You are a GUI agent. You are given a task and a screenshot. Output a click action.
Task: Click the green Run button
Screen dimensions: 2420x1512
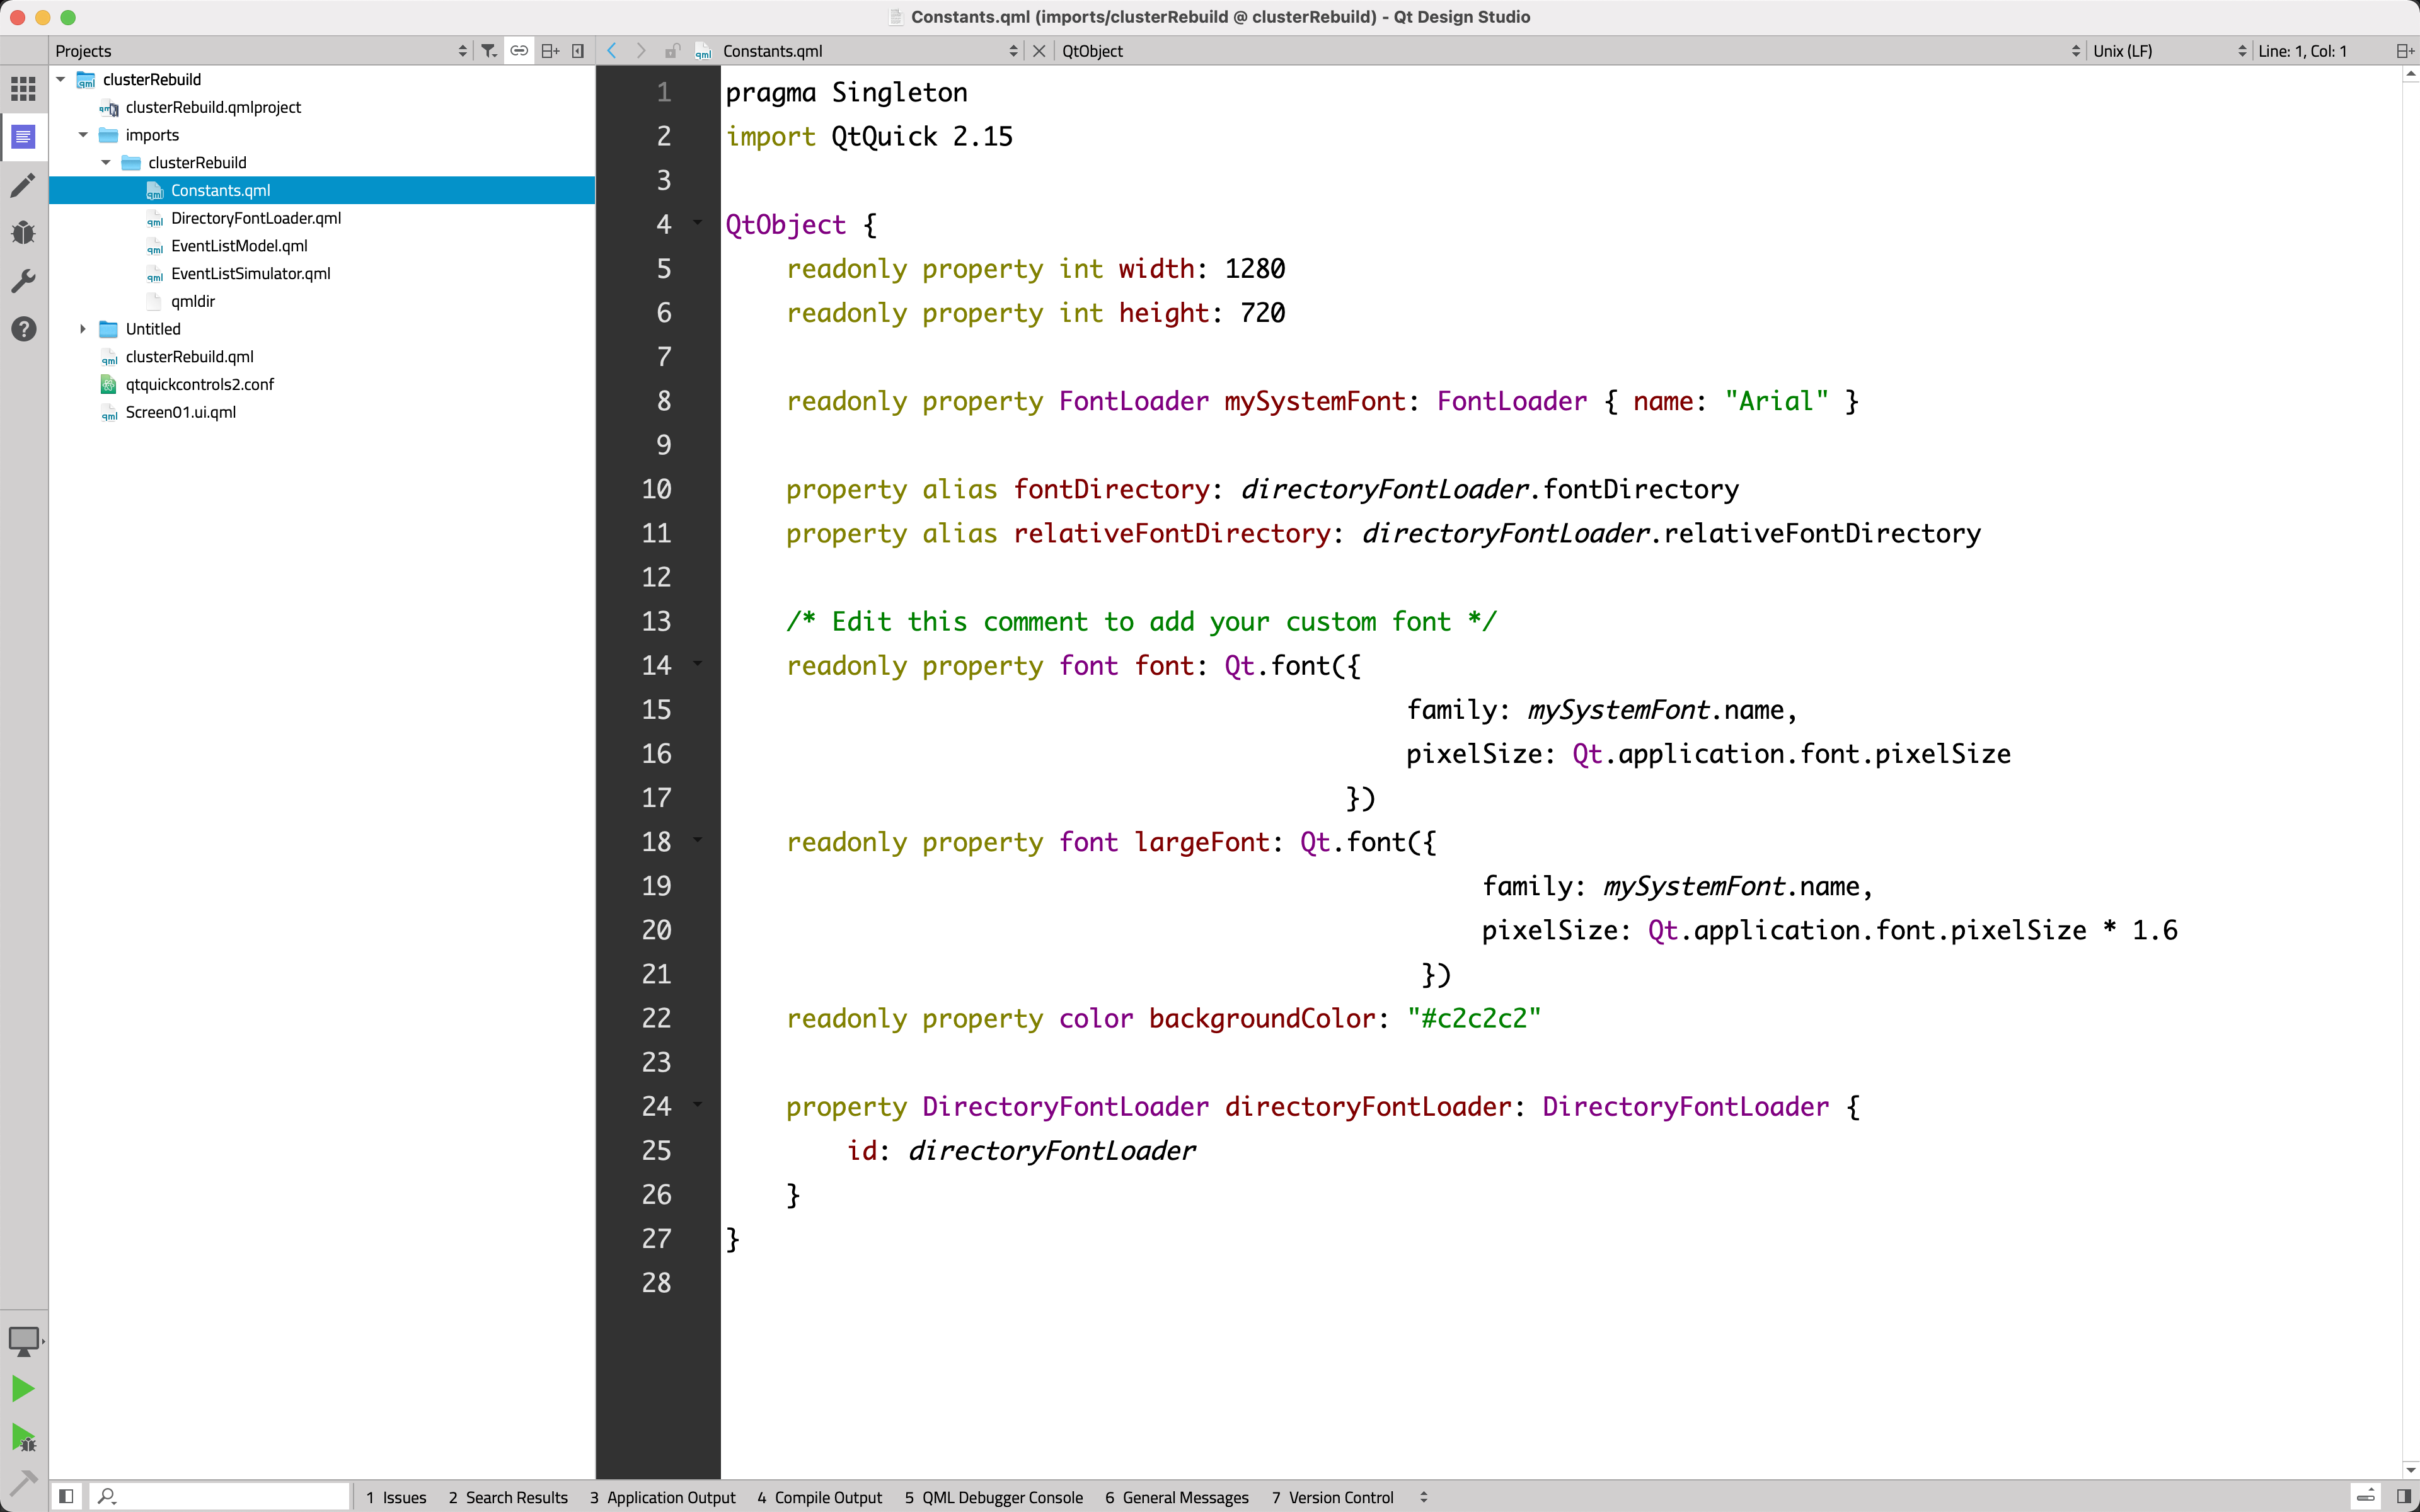23,1388
